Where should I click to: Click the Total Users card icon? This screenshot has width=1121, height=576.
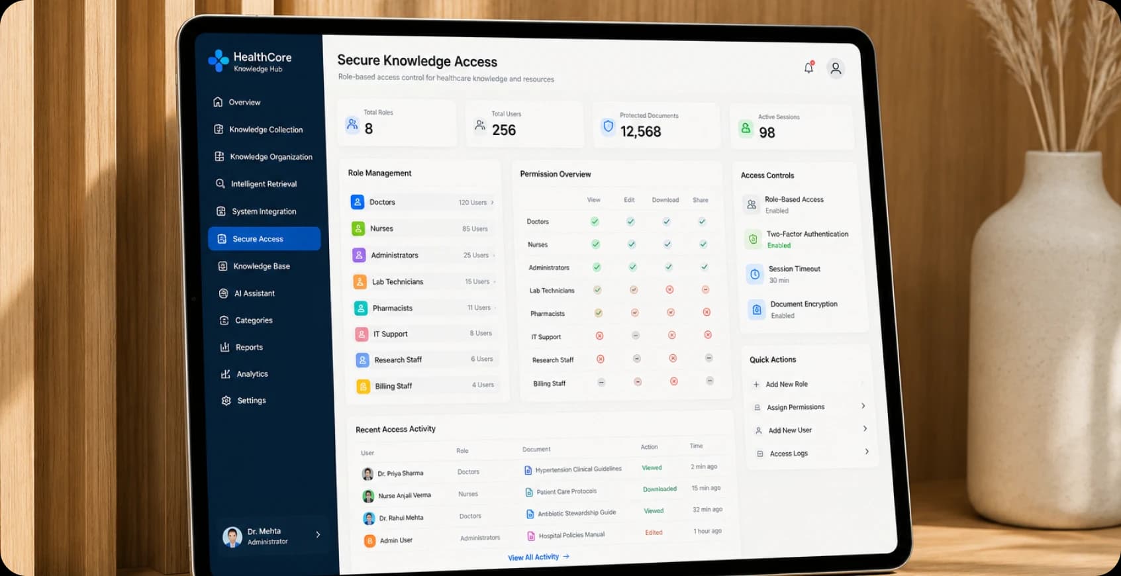pos(480,124)
